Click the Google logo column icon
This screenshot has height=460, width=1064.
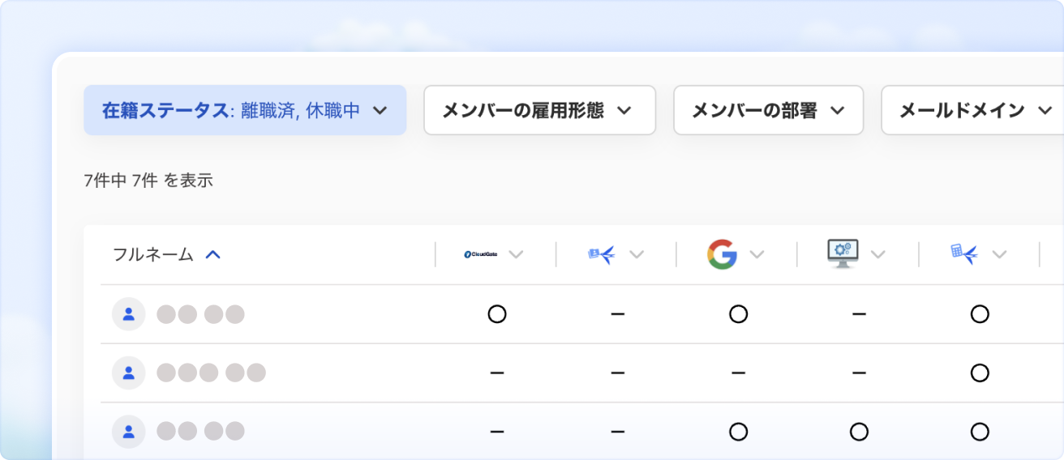point(722,254)
